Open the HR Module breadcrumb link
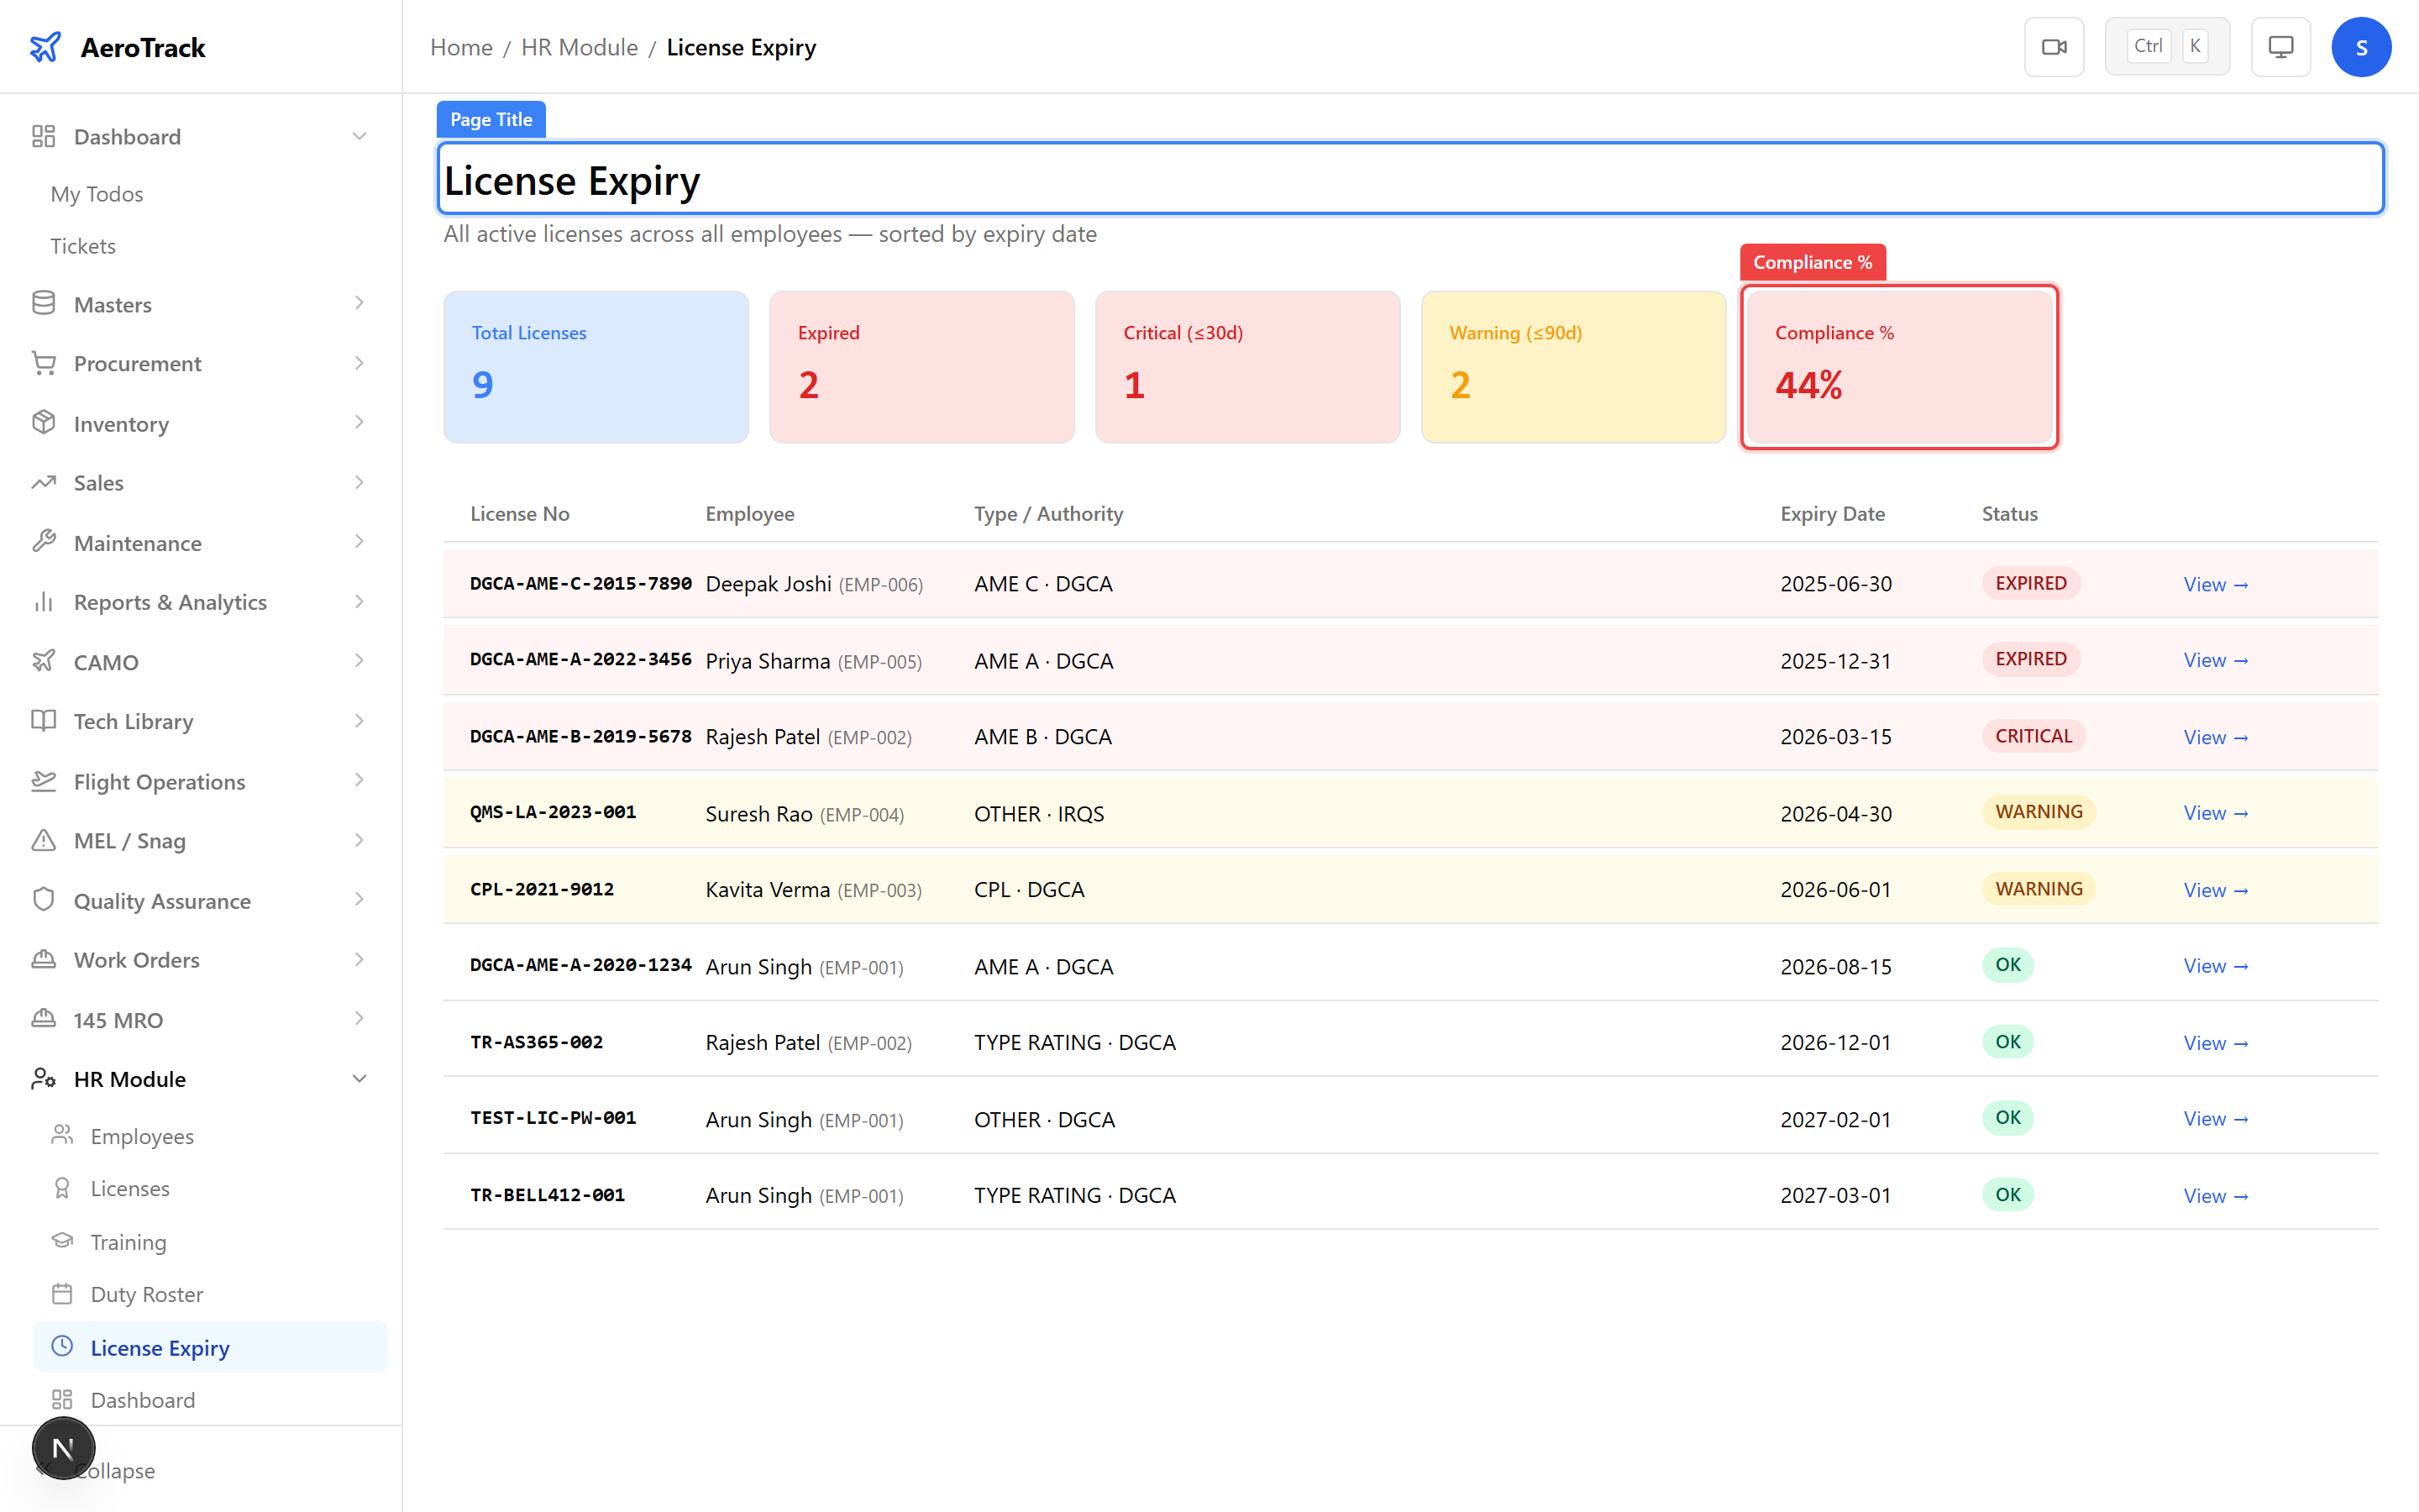 click(579, 47)
